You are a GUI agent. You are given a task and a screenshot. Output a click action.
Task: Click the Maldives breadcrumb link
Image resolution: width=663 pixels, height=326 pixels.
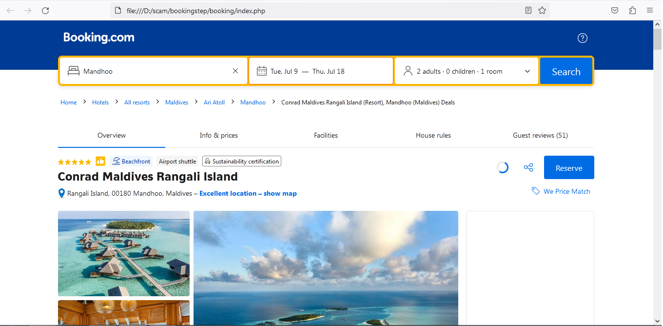pyautogui.click(x=177, y=102)
